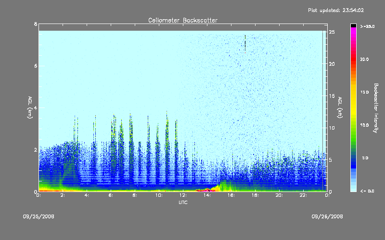
Task: Click the black top of the colorbar
Action: (x=353, y=25)
